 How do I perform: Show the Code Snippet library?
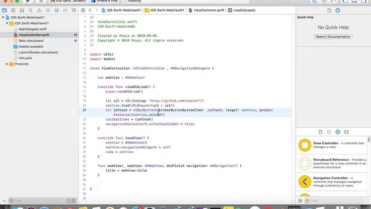point(329,132)
